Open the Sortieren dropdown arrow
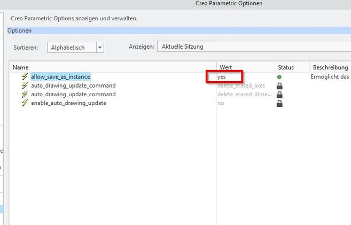 coord(100,47)
